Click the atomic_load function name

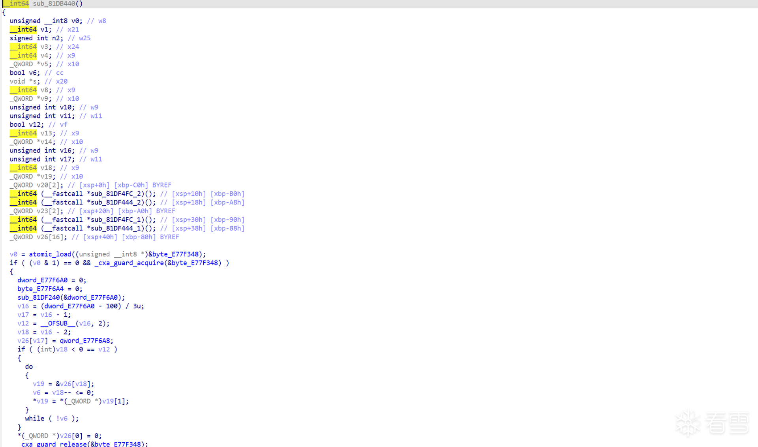coord(50,254)
